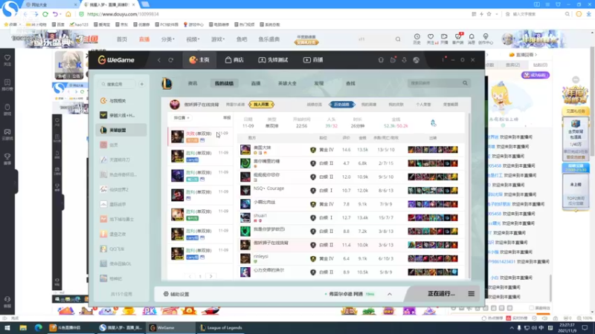This screenshot has height=334, width=595.
Task: Open WeGame 商店 store tab
Action: [234, 60]
